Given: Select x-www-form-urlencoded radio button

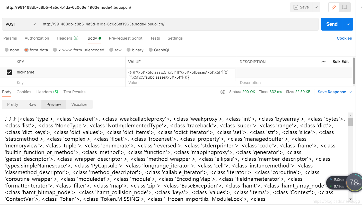Looking at the screenshot, I should 55,50.
